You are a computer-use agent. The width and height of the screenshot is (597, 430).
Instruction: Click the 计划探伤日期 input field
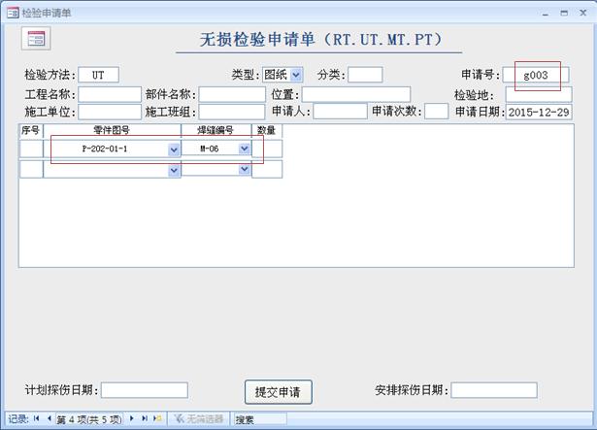coord(144,390)
